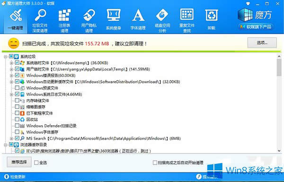
Task: Click the Windows字体缓存 icon
Action: [22, 132]
